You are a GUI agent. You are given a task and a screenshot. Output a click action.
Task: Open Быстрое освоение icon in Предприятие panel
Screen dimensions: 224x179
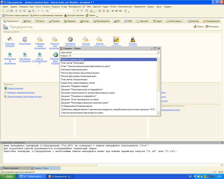point(133,39)
